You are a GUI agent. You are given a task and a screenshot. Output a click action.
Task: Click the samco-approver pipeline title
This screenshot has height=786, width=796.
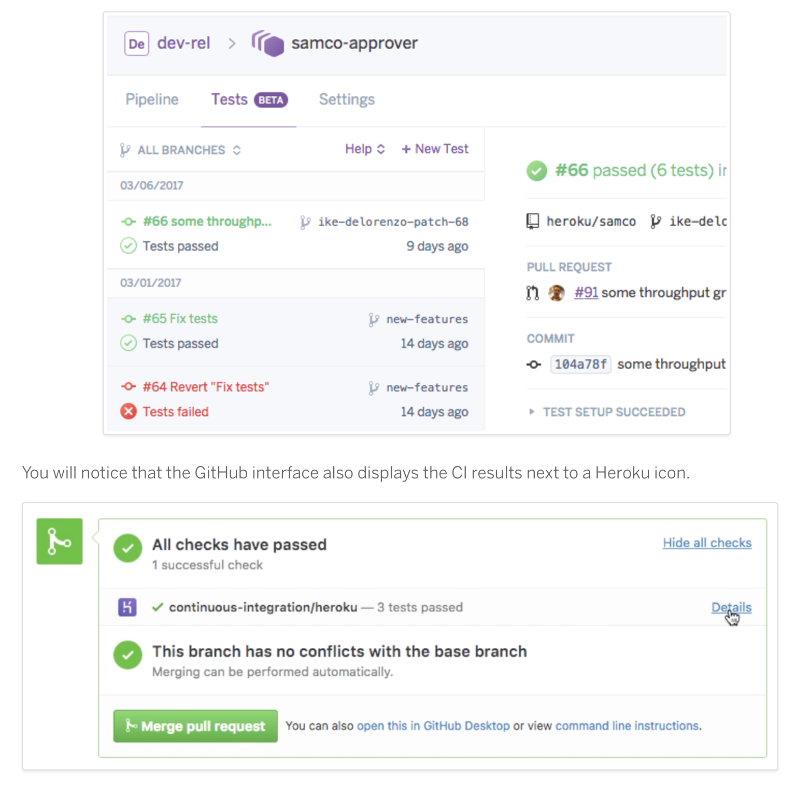point(354,43)
